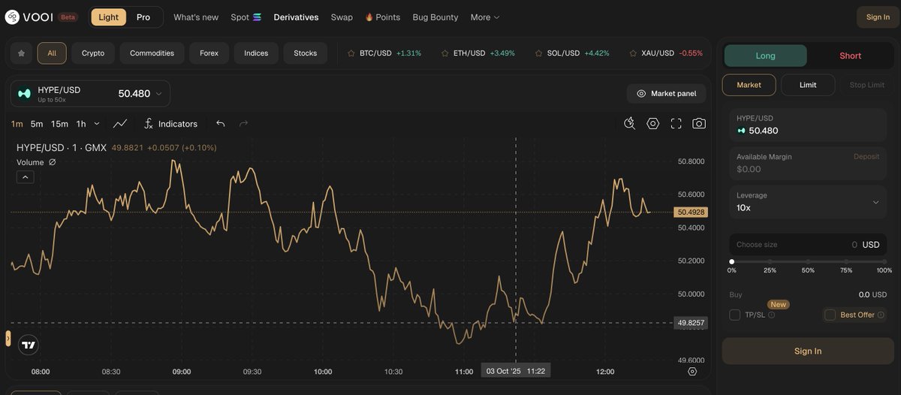Favorite XAU/USD ticker star
The width and height of the screenshot is (901, 395).
click(633, 53)
